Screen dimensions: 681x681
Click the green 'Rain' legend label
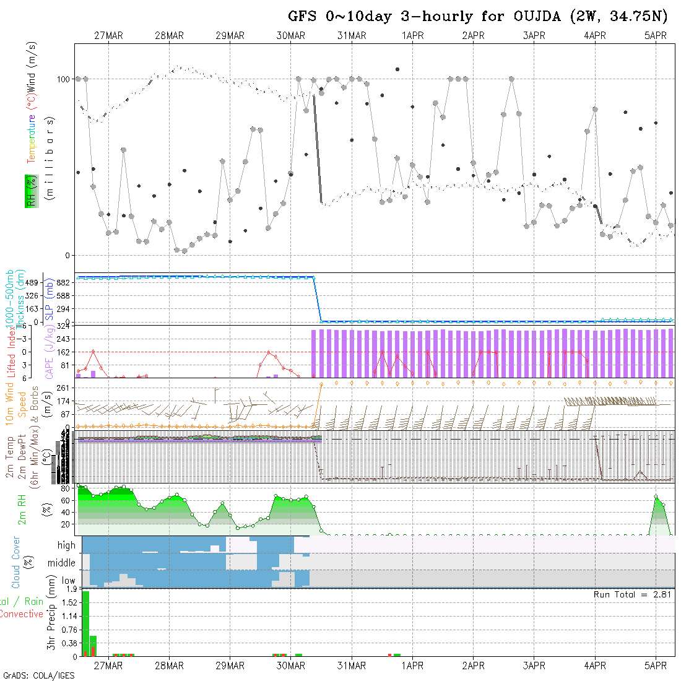34,602
